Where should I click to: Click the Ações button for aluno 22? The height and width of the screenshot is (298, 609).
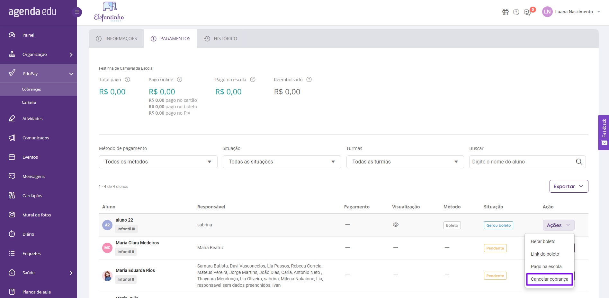pos(558,225)
